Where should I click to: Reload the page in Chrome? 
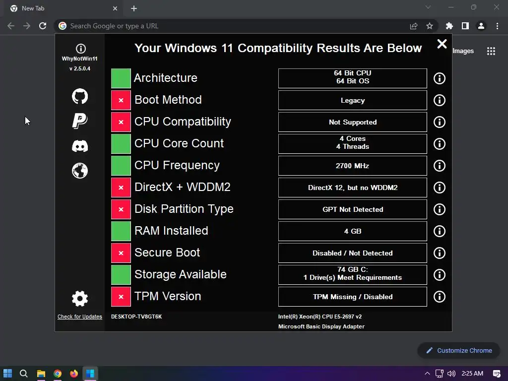(43, 26)
